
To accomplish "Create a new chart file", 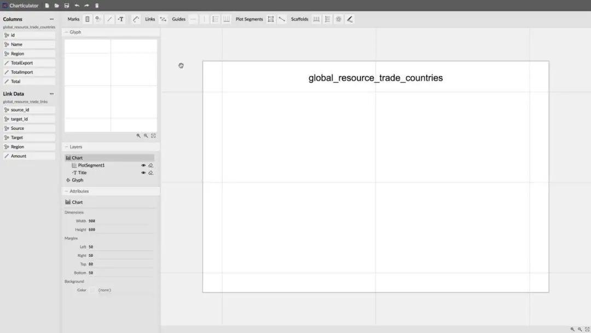I will 47,5.
